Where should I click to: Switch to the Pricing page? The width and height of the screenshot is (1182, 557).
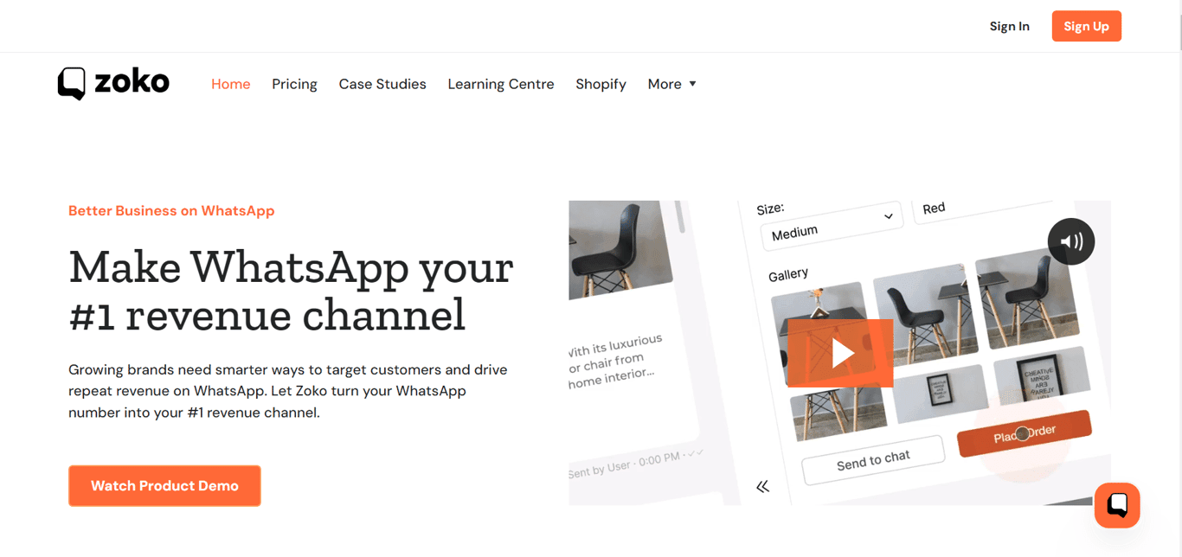pos(294,83)
